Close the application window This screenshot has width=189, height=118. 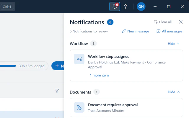(182, 6)
